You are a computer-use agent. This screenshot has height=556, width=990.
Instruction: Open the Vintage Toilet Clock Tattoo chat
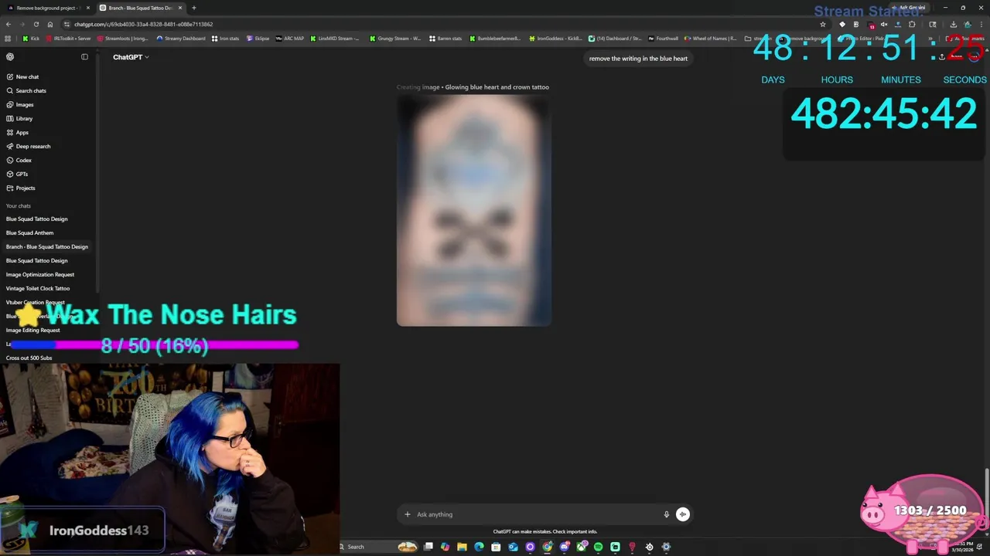tap(38, 288)
